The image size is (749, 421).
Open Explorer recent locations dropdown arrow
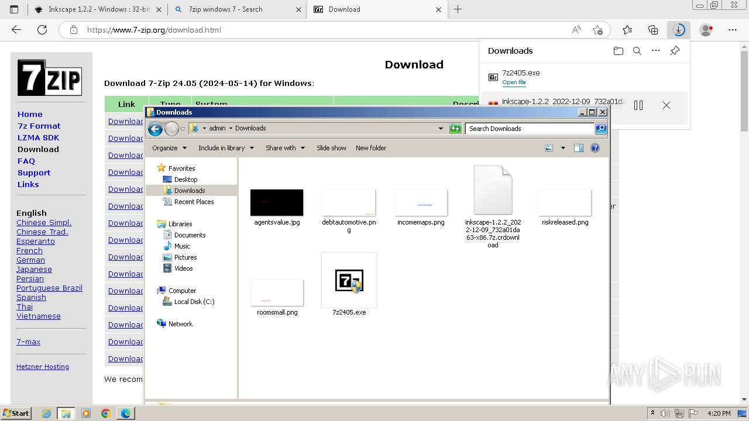183,129
